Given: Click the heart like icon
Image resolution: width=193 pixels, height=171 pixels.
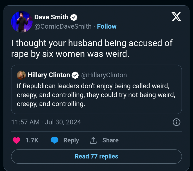Looking at the screenshot, I should pyautogui.click(x=17, y=140).
